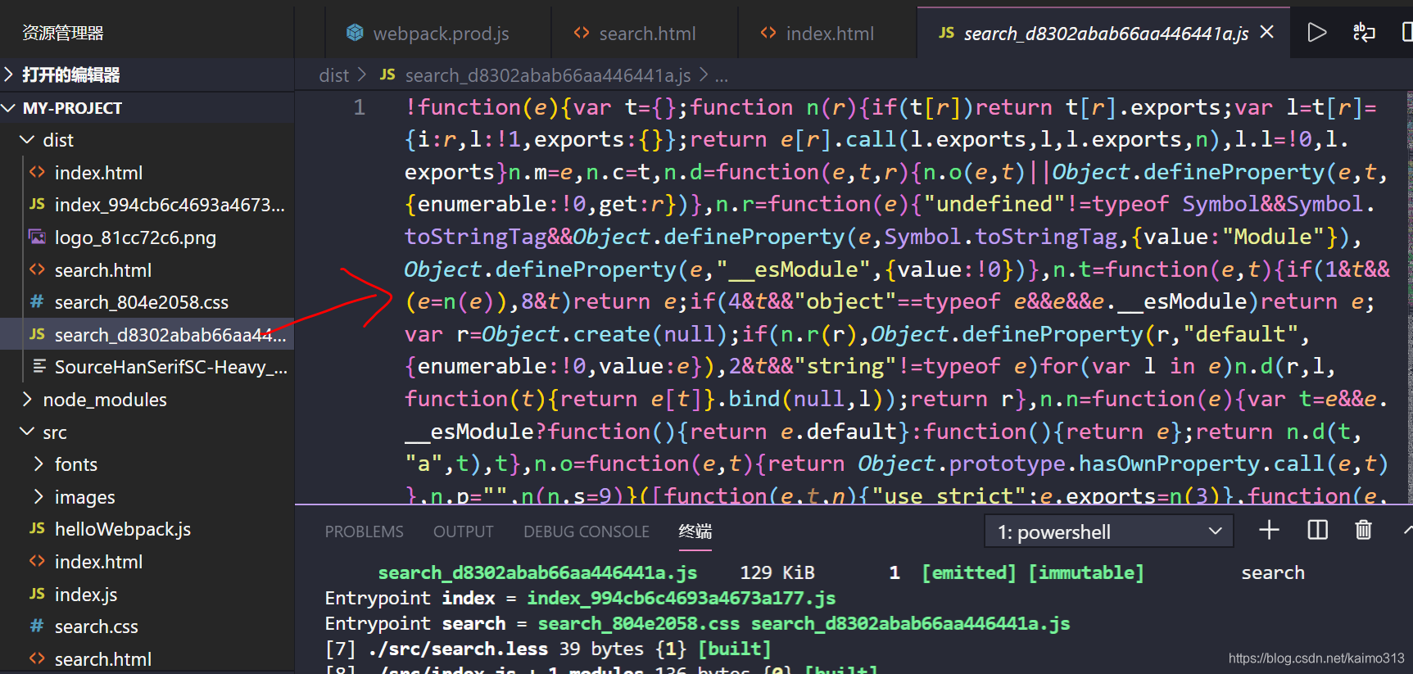Click the JS icon on the active tab

click(x=946, y=33)
